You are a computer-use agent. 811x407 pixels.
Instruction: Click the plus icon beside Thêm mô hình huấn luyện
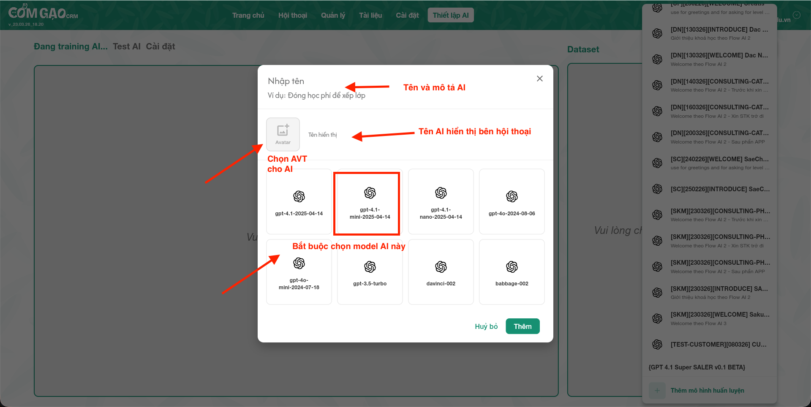pyautogui.click(x=657, y=391)
